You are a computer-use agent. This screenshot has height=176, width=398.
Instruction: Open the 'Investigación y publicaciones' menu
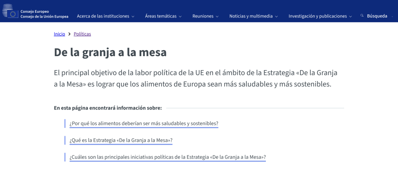coord(318,16)
